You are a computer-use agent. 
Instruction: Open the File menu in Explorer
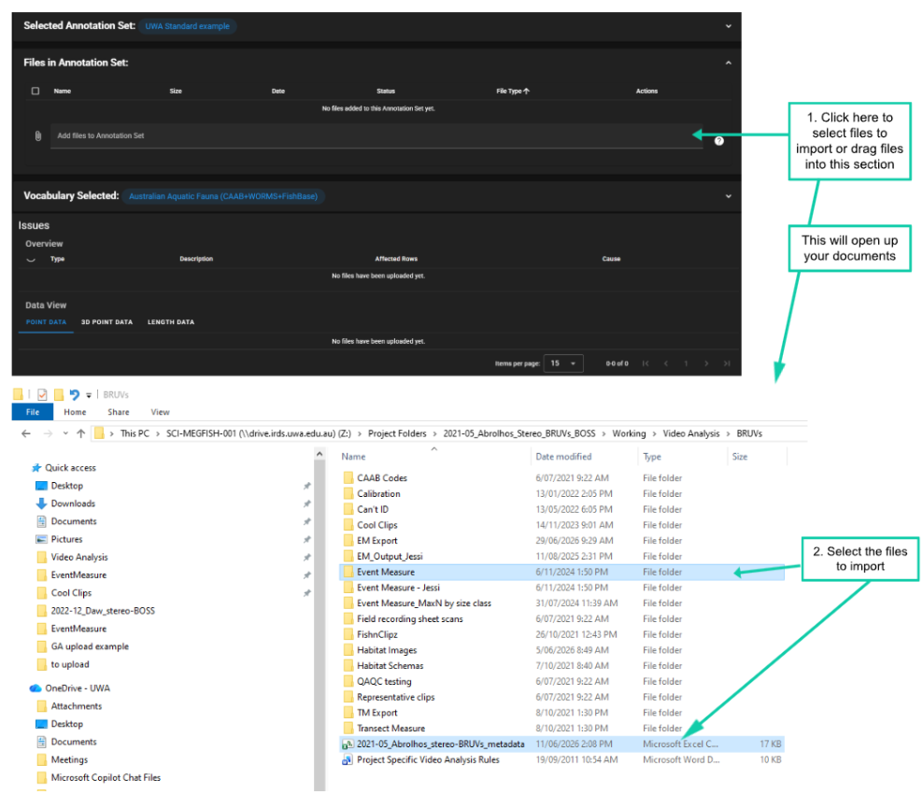click(33, 412)
